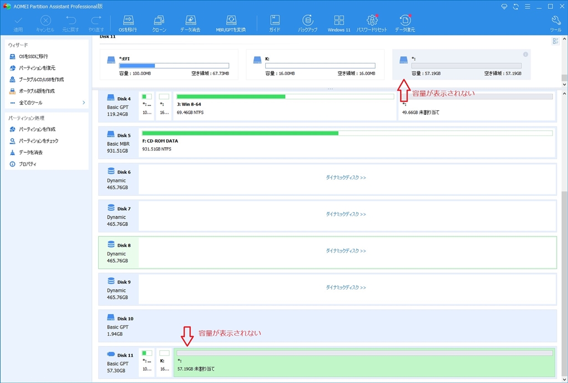This screenshot has height=383, width=568.
Task: Select F: CD-ROM DATA partition on Disk 5
Action: (347, 143)
